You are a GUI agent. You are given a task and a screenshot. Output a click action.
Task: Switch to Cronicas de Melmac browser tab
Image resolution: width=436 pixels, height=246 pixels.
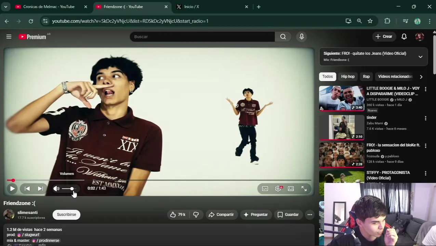tap(49, 7)
